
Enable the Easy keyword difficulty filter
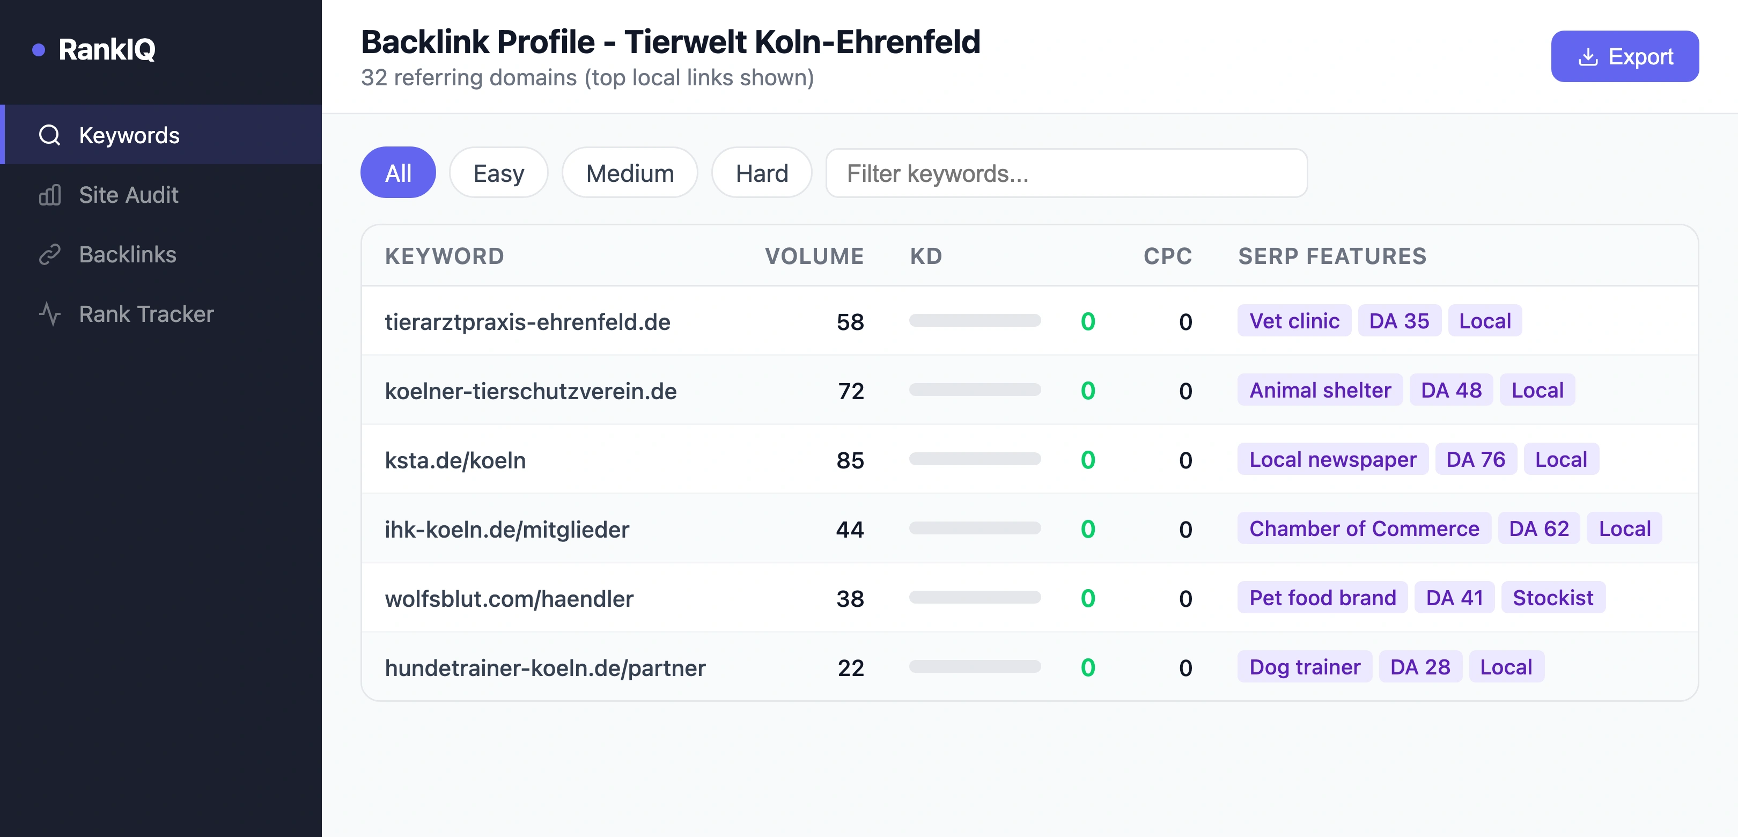498,173
